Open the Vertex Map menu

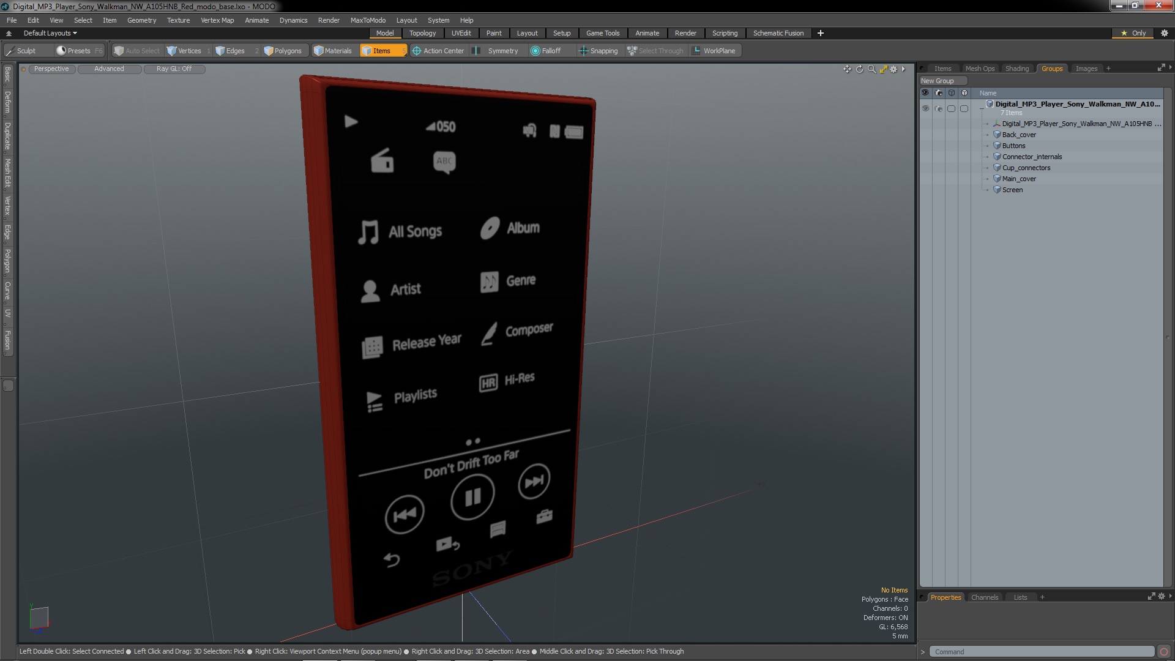click(217, 20)
